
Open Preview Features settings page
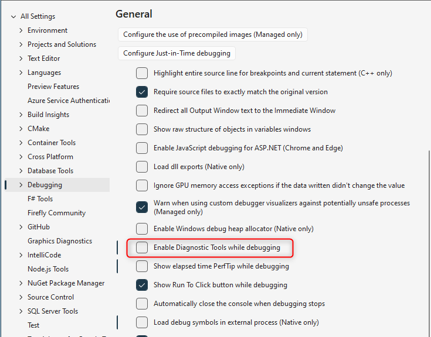coord(53,87)
